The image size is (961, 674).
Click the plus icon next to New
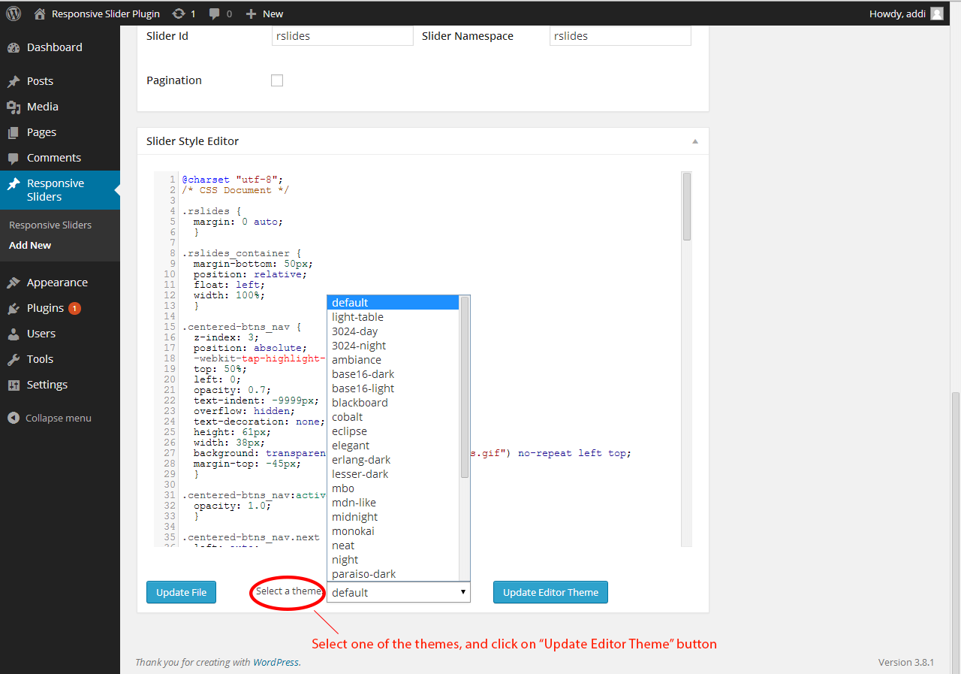tap(251, 14)
